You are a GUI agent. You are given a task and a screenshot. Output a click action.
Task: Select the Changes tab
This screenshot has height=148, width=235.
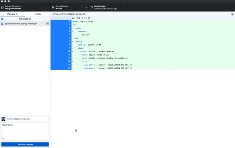click(x=12, y=14)
